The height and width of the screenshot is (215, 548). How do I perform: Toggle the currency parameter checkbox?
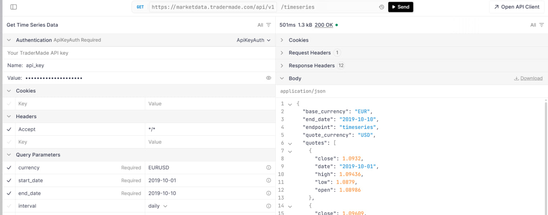pos(9,167)
